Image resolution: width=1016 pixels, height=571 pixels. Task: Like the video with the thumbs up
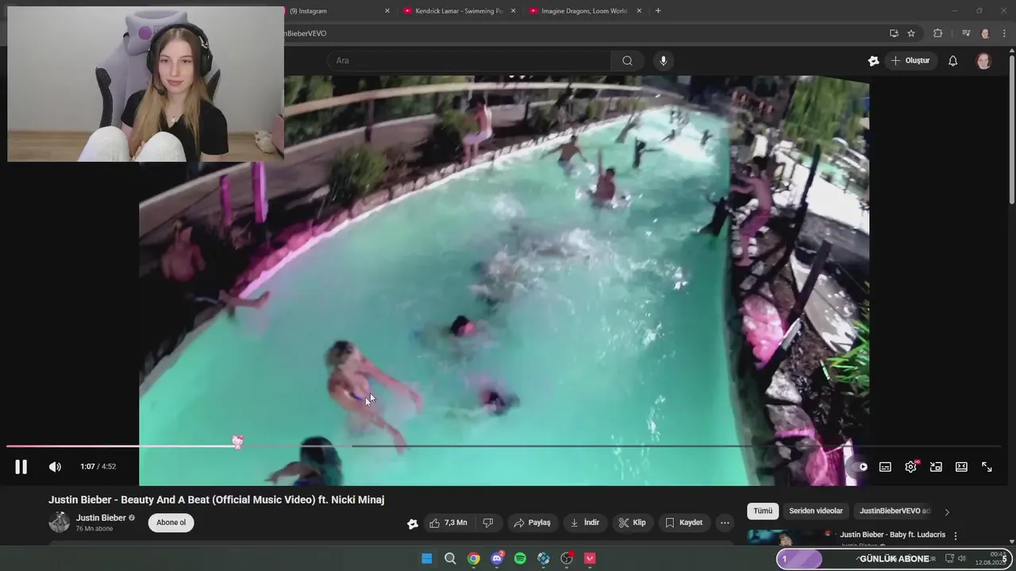pyautogui.click(x=448, y=523)
